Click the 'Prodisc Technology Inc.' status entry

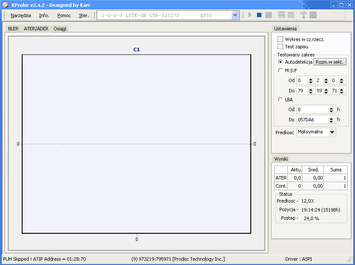178,259
